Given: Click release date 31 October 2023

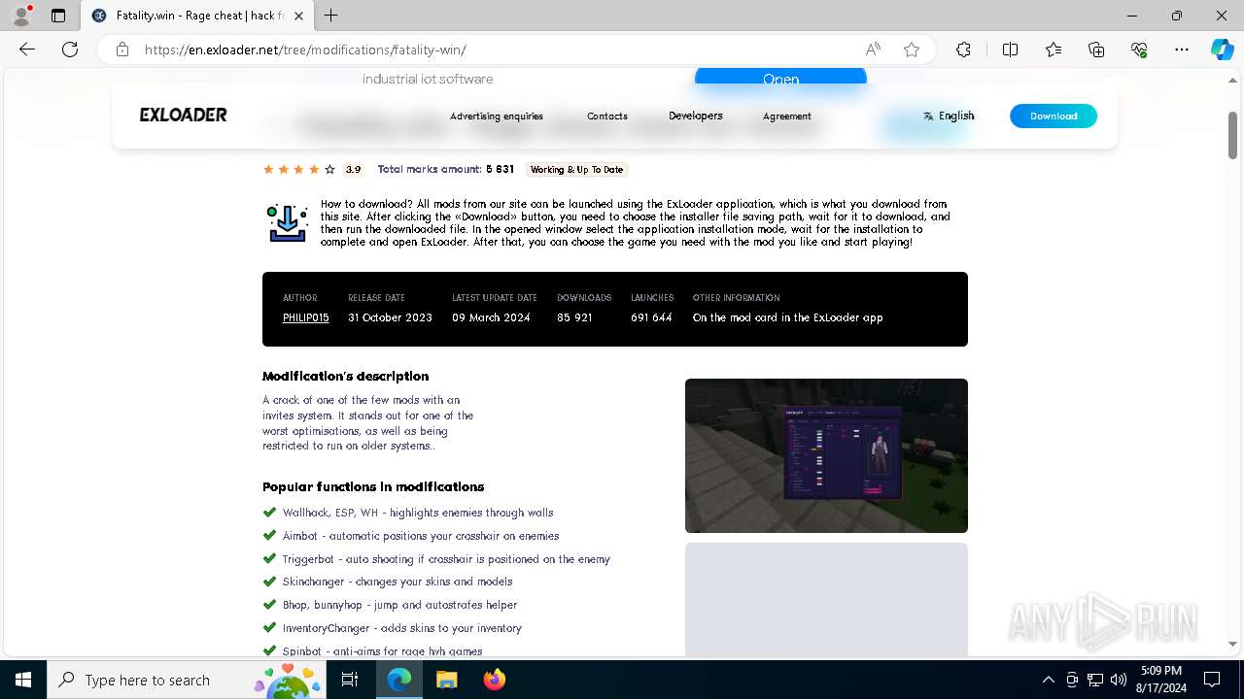Looking at the screenshot, I should click(391, 317).
